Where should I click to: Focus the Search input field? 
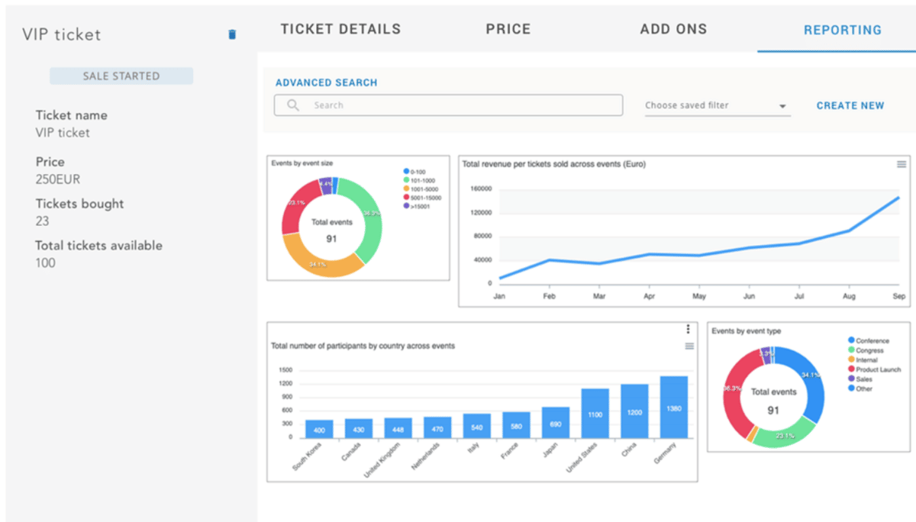(458, 105)
